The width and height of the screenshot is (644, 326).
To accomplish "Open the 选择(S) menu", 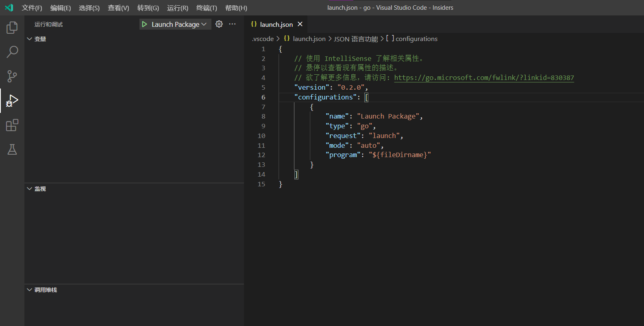I will coord(89,8).
